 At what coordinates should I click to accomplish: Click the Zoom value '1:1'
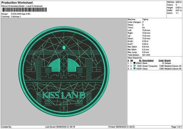tap(177, 13)
